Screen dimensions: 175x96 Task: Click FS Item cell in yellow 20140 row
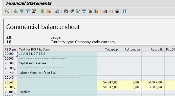[10, 82]
